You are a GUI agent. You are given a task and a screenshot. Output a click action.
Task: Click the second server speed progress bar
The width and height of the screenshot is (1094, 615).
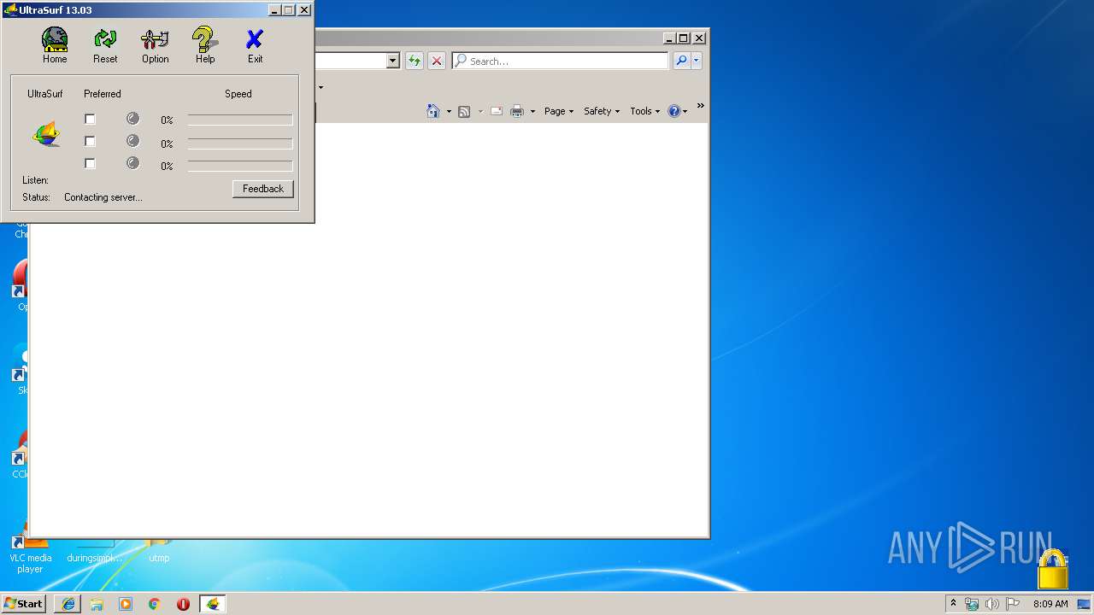pyautogui.click(x=240, y=143)
